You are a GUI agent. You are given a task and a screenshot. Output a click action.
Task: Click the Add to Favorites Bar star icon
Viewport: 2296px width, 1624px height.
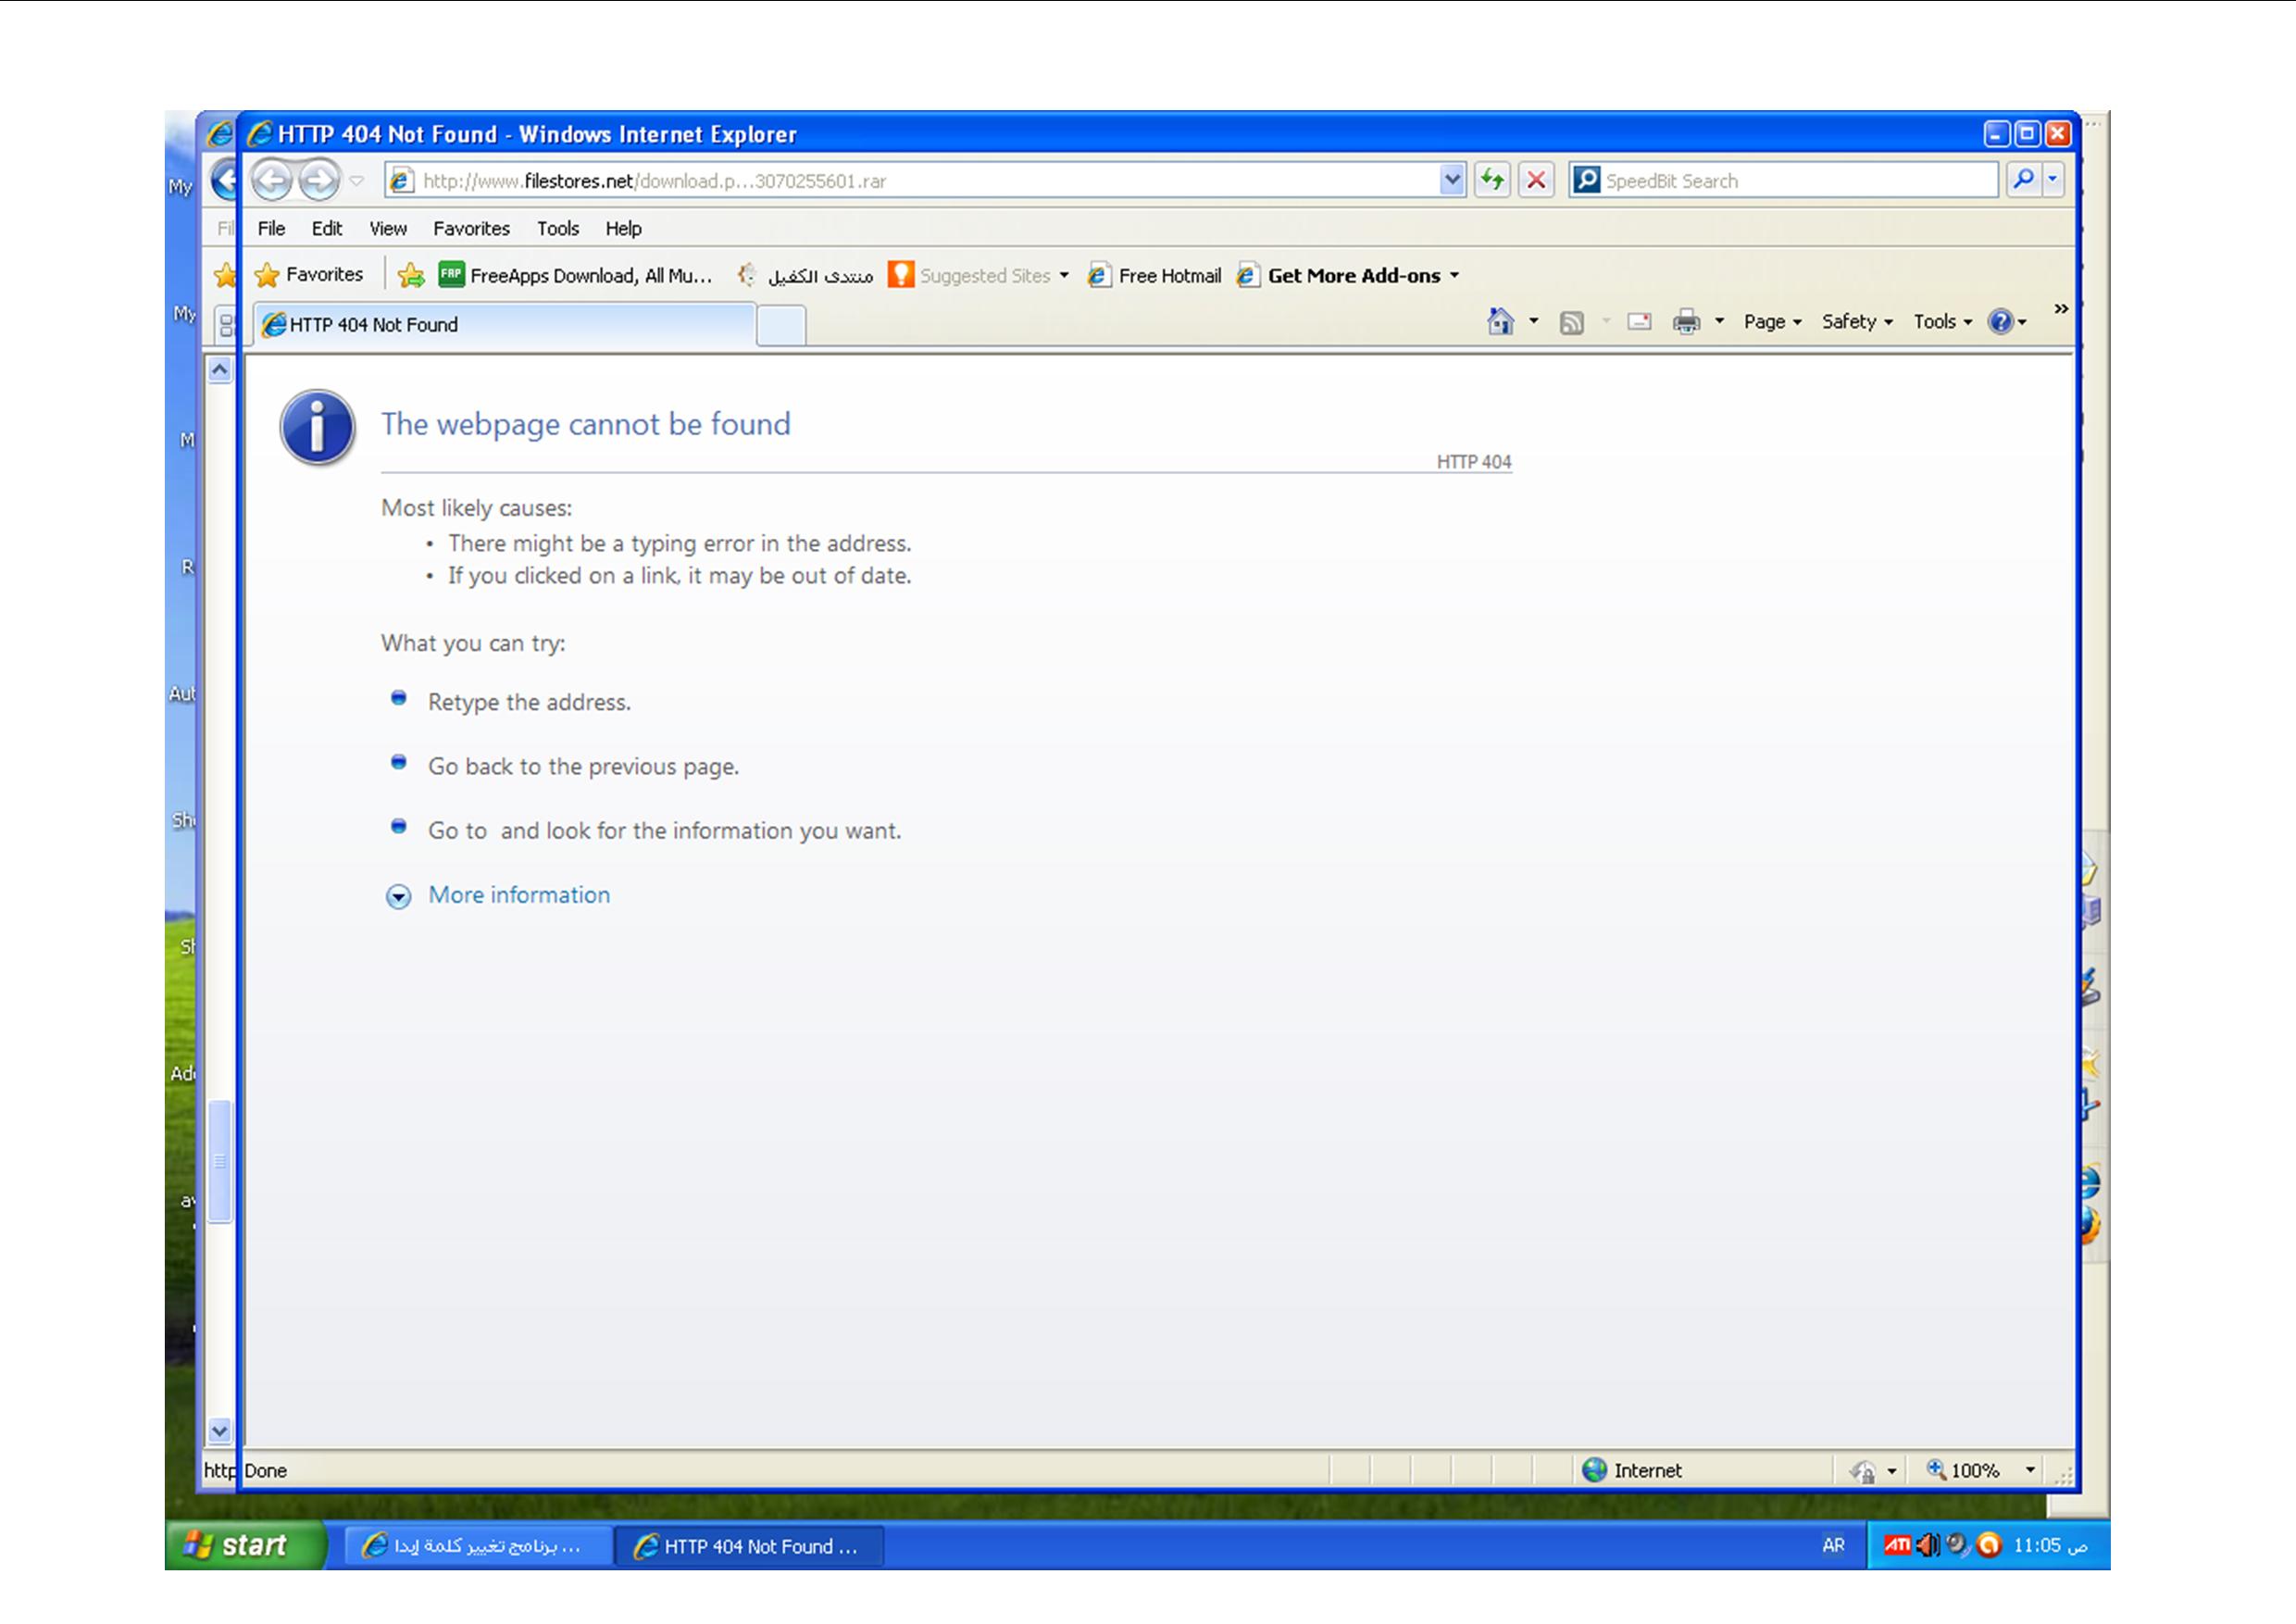click(x=411, y=275)
